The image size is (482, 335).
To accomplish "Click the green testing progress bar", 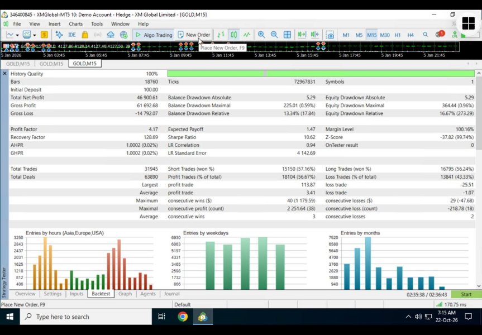I will click(x=321, y=74).
